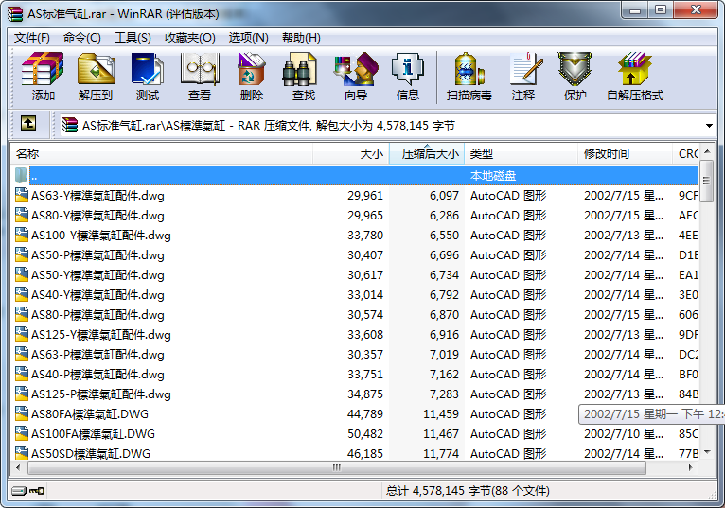The image size is (725, 508).
Task: Select file AS50-Y標準氣缸配件.dwg
Action: (97, 275)
